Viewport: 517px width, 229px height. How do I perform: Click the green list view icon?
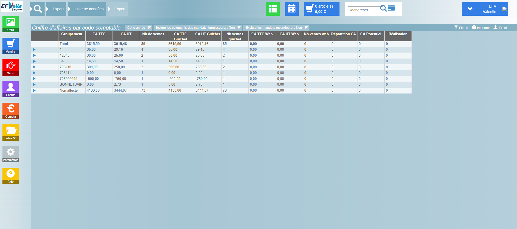[x=273, y=9]
